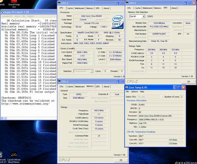
Task: Select CPU tab in SPD CPU-Z window
Action: coord(129,8)
